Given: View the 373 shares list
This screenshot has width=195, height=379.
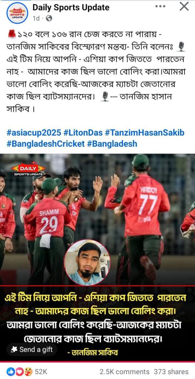Looking at the screenshot, I should point(171,372).
